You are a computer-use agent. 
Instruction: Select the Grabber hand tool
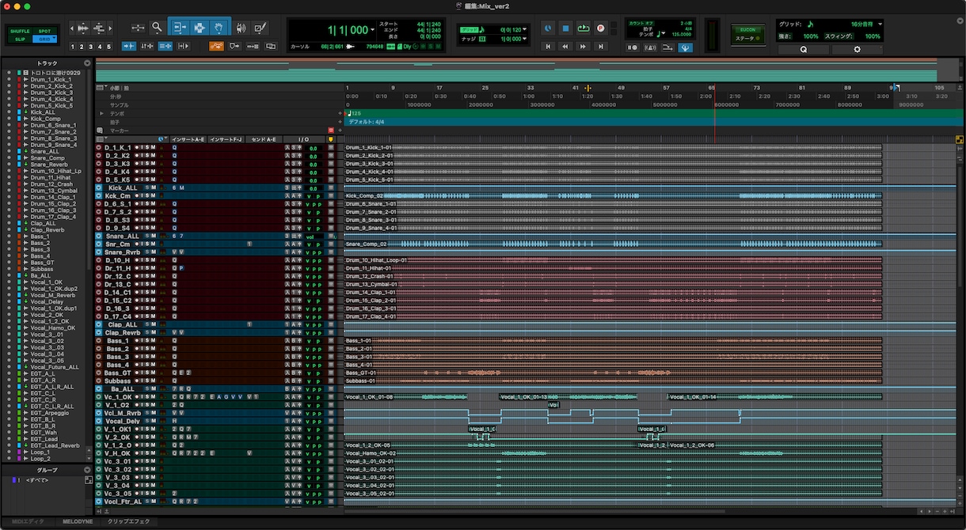pyautogui.click(x=220, y=28)
